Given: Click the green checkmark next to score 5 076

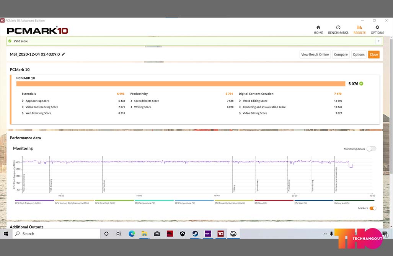Looking at the screenshot, I should (x=361, y=84).
